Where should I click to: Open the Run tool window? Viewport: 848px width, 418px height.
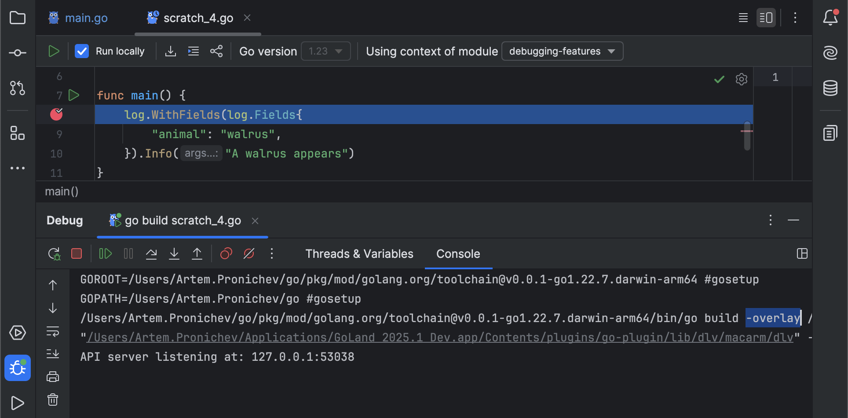(18, 403)
